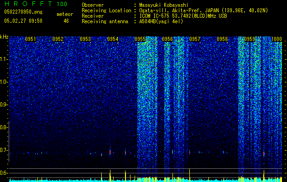Click the meteor label

65,14
